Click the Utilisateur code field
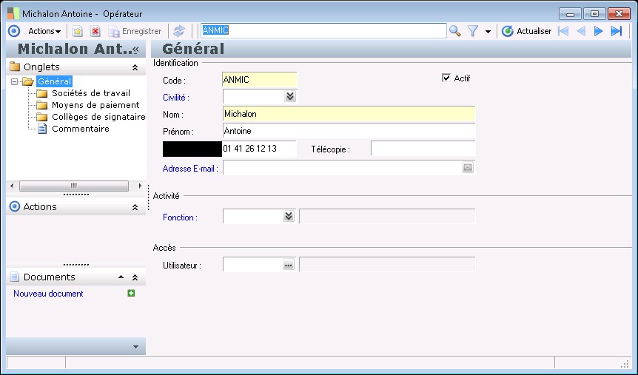Viewport: 638px width, 375px height. pyautogui.click(x=252, y=264)
